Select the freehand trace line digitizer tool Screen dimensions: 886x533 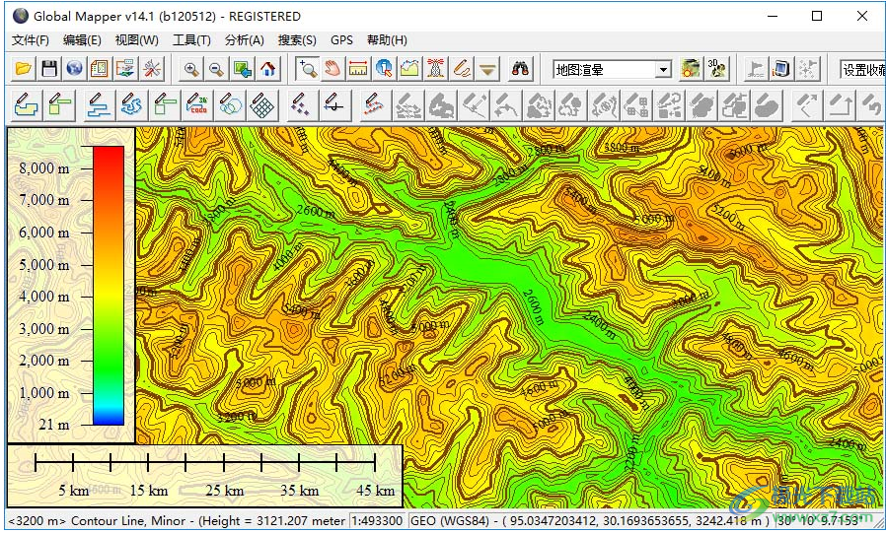click(130, 104)
